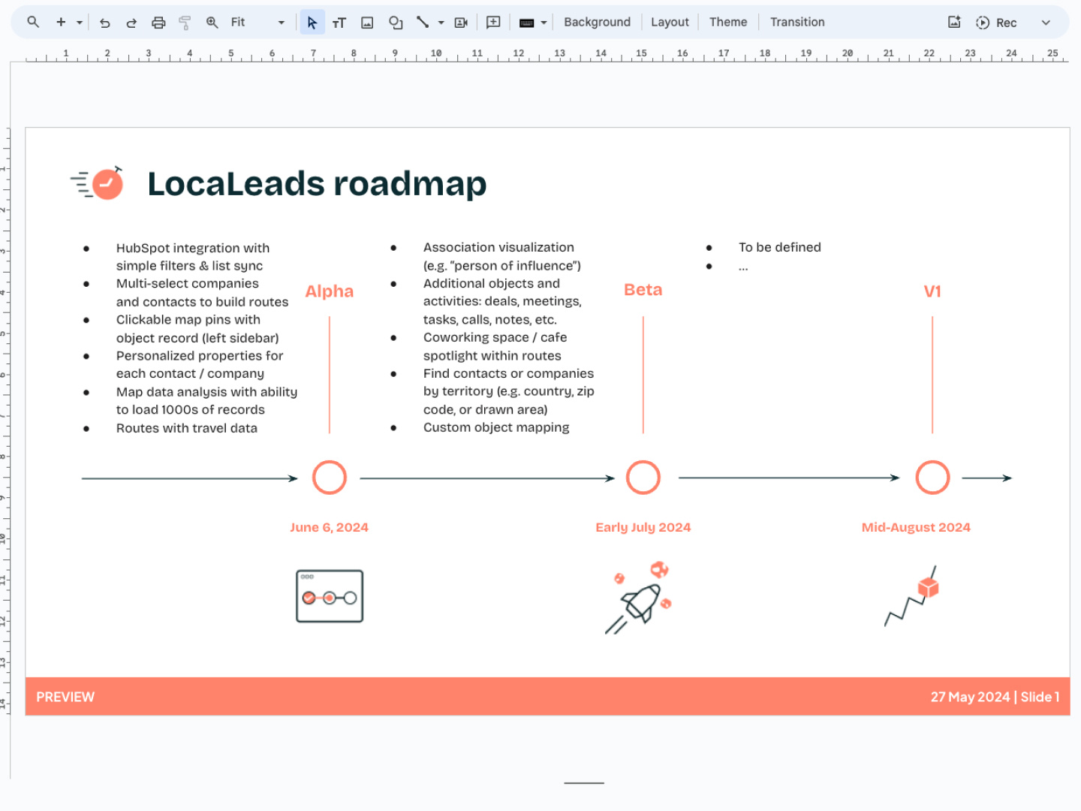Click the 'HubSpot integration with' bullet text
The width and height of the screenshot is (1081, 811).
[193, 248]
